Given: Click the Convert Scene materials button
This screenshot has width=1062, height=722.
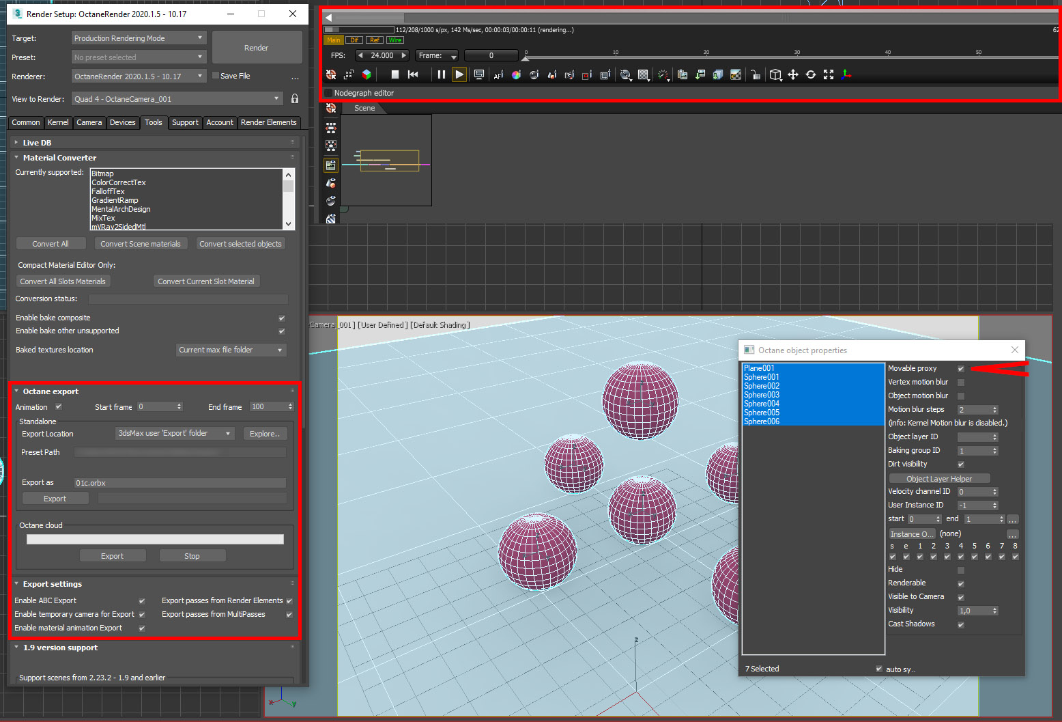Looking at the screenshot, I should pos(141,244).
